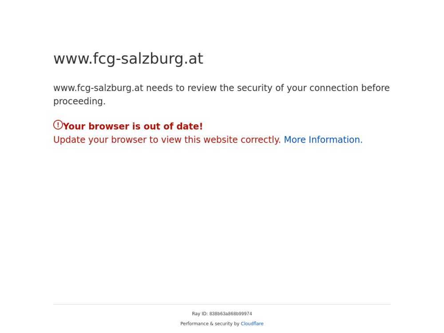The image size is (444, 333).
Task: Click the red warning exclamation icon
Action: pos(58,125)
